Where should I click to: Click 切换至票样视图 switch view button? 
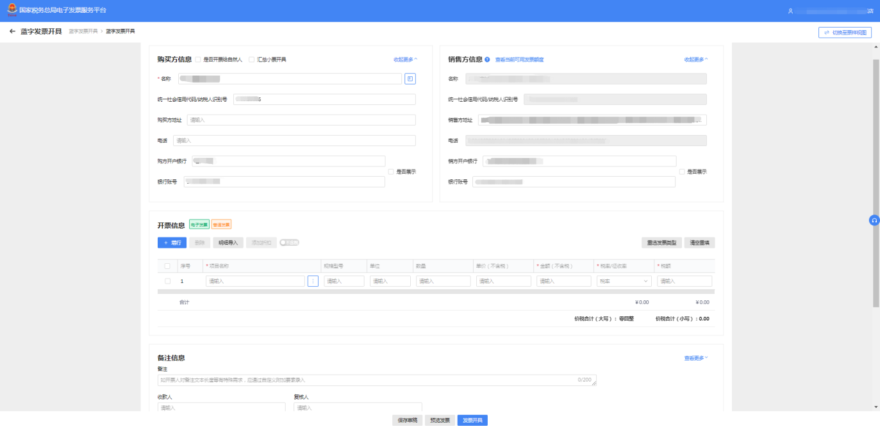(x=845, y=33)
